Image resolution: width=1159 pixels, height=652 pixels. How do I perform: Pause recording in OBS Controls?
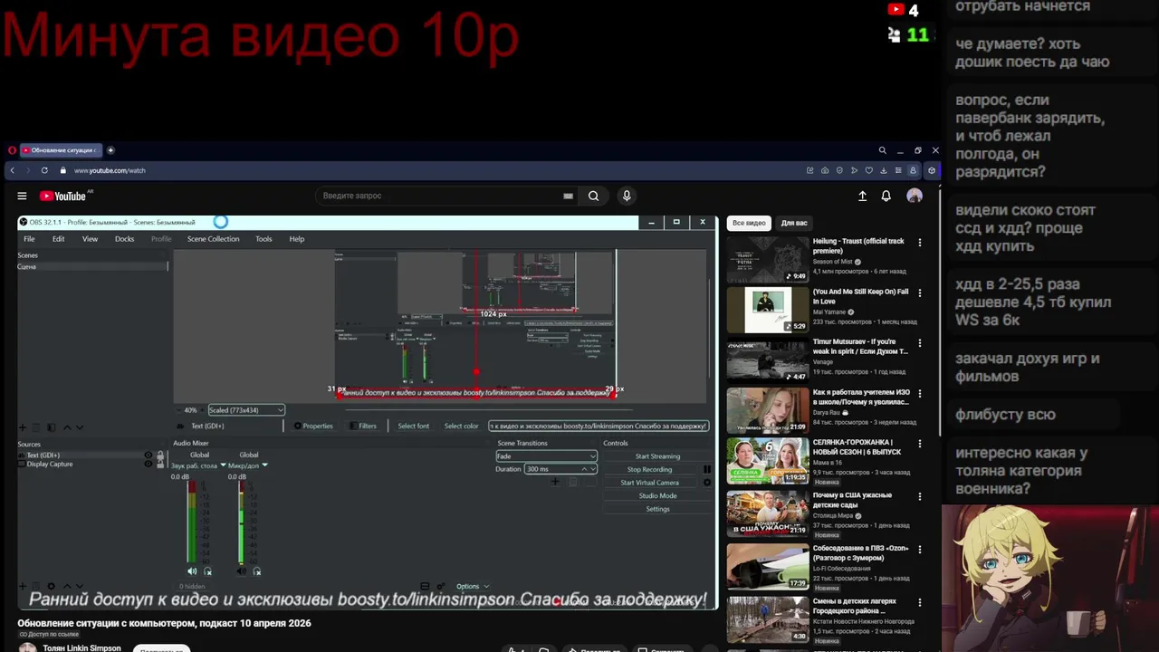pyautogui.click(x=707, y=469)
